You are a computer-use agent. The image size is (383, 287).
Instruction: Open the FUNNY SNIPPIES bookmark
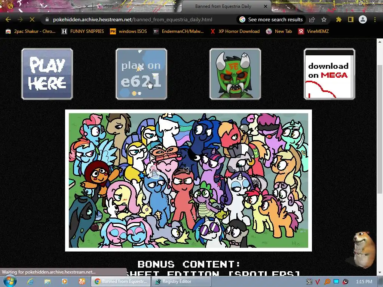click(x=83, y=31)
